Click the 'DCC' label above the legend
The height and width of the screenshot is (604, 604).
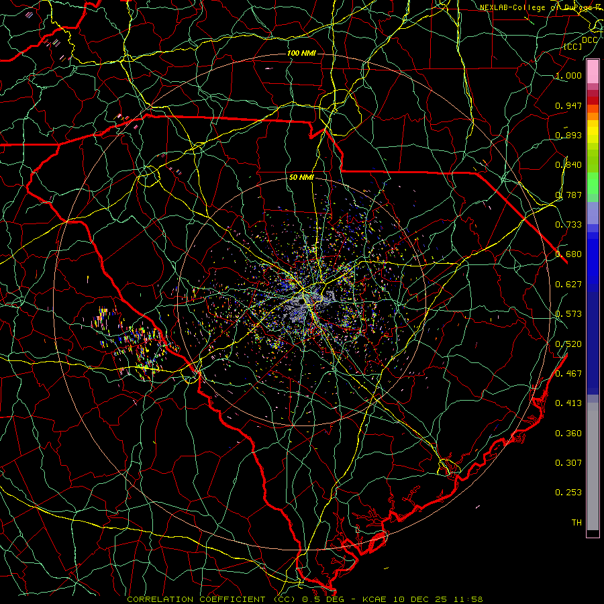(589, 40)
